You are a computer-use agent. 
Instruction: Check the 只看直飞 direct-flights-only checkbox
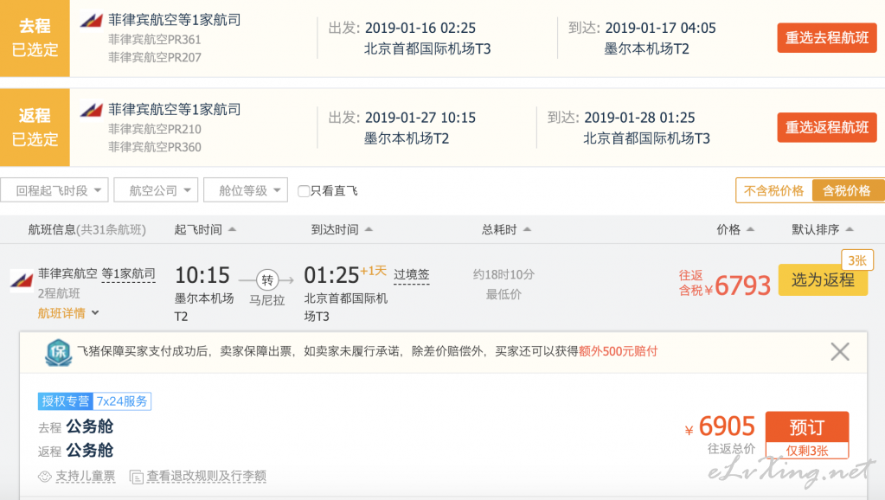click(x=303, y=191)
